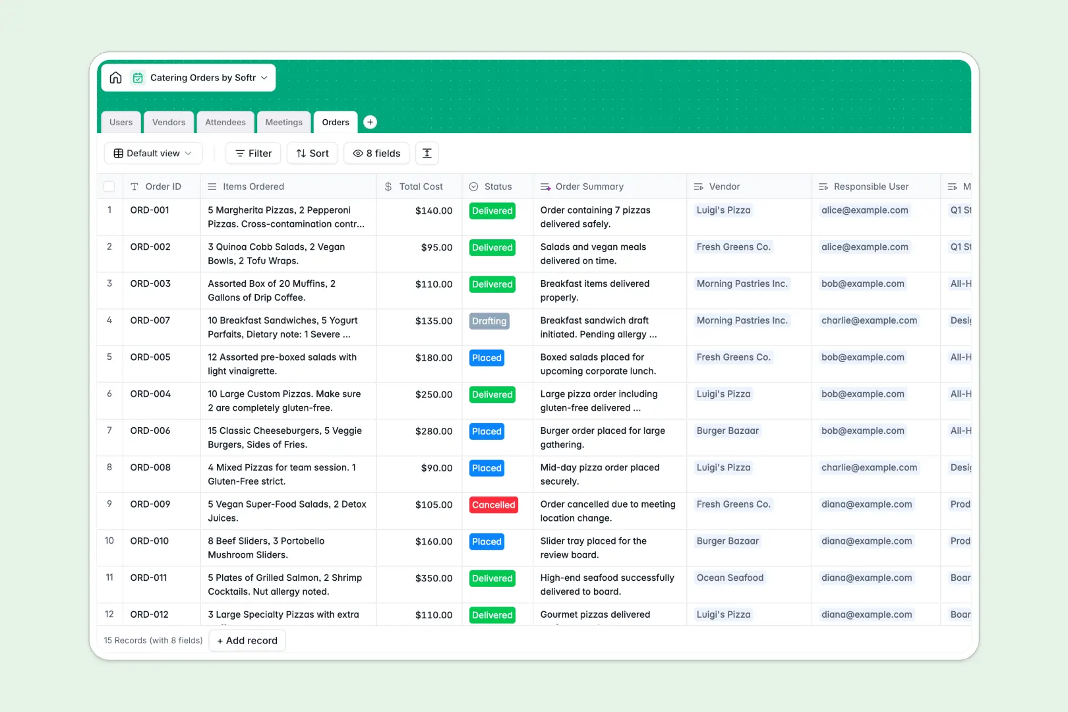Click the Add record button
Screen dimensions: 1068x712
247,640
